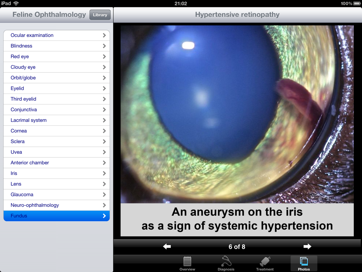Go to the previous photo arrow
Image resolution: width=362 pixels, height=272 pixels.
click(x=167, y=247)
